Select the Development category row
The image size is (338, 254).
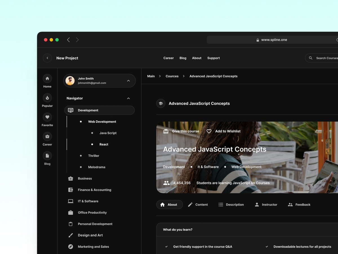point(99,110)
